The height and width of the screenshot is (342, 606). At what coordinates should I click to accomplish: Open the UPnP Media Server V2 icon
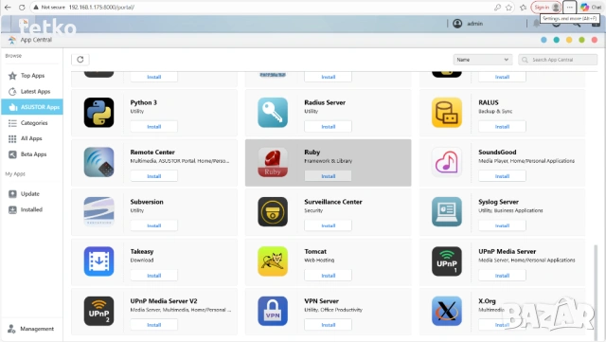coord(98,311)
